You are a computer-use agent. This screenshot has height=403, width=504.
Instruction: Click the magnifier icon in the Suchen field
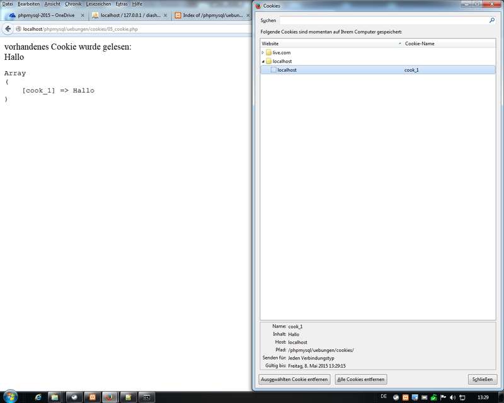pos(492,20)
